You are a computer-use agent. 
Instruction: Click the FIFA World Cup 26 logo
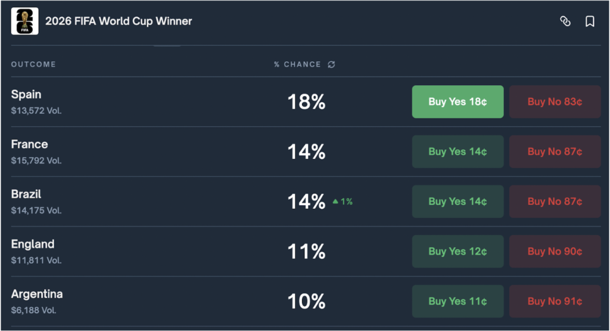(25, 21)
